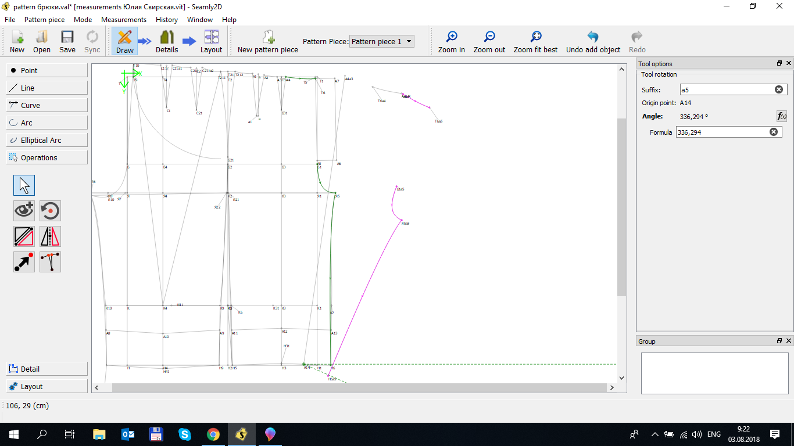
Task: Click the Suffix input field
Action: (x=727, y=89)
